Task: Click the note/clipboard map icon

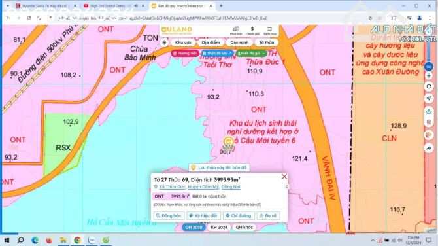Action: tap(428, 122)
